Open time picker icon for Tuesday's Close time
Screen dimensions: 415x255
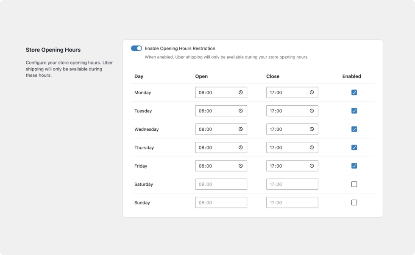point(312,111)
